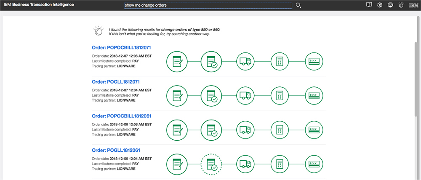The image size is (421, 180).
Task: Click the Watson avatar beside the results message
Action: [x=98, y=31]
